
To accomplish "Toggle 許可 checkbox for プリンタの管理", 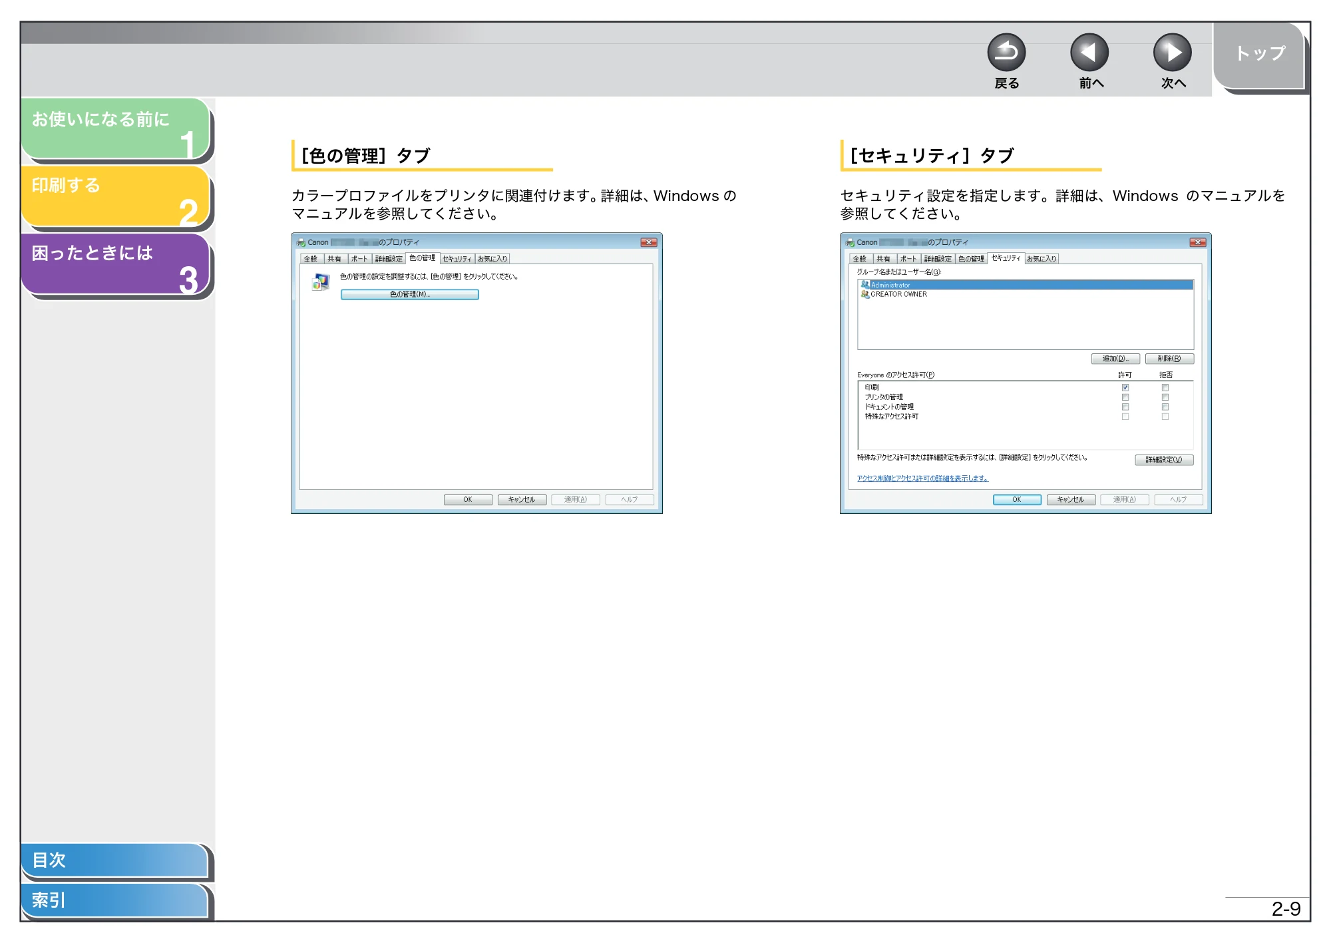I will point(1125,397).
